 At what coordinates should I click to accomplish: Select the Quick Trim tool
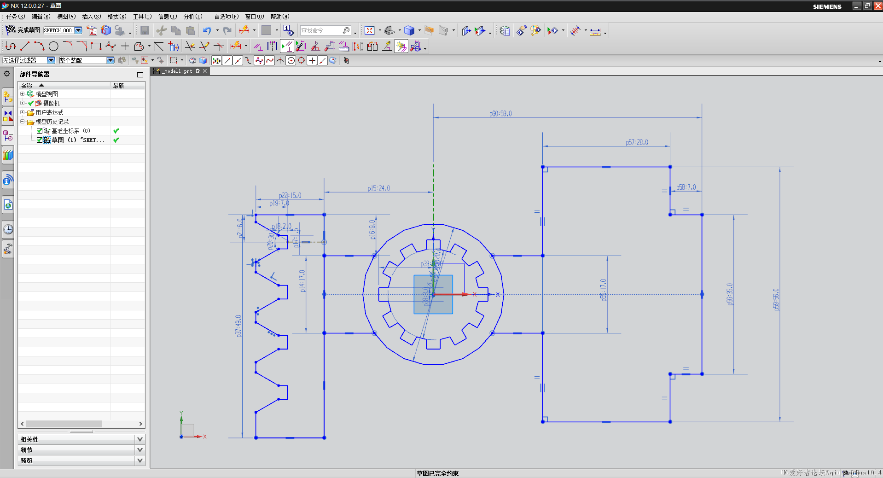(x=190, y=46)
